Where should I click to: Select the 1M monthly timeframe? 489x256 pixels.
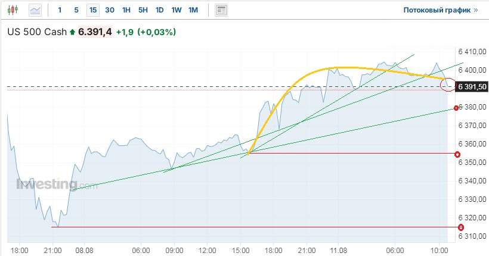(193, 10)
